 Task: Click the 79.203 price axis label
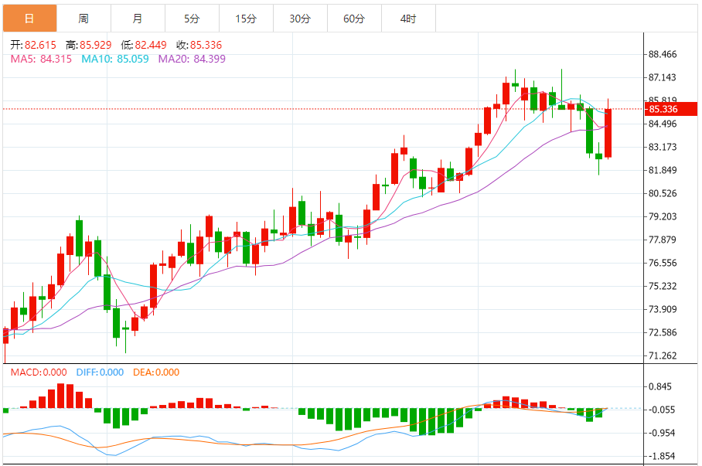tap(663, 216)
